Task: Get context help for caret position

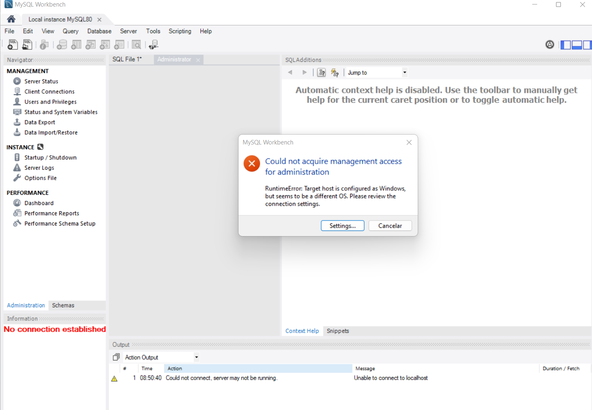Action: 322,72
